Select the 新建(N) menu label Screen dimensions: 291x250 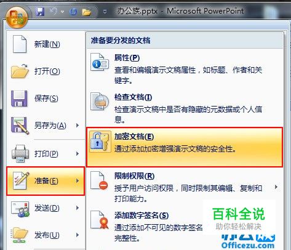coord(47,44)
